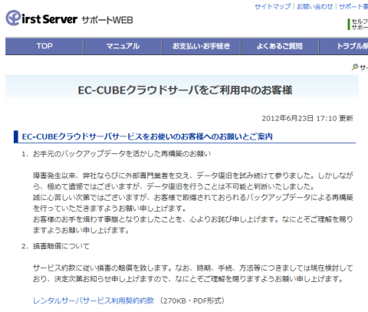Image resolution: width=368 pixels, height=312 pixels.
Task: Open the お問い合わせ link
Action: [x=315, y=7]
